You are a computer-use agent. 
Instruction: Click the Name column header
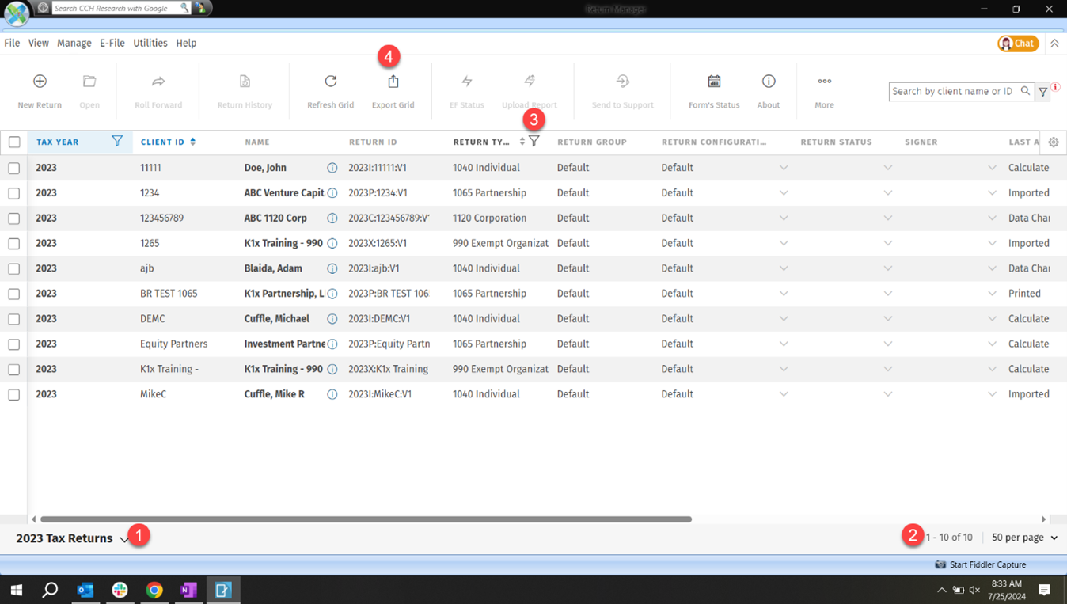(x=257, y=142)
